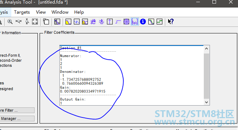Screen dimensions: 238x130
Task: Show the Impulse Response plot
Action: (x=110, y=22)
